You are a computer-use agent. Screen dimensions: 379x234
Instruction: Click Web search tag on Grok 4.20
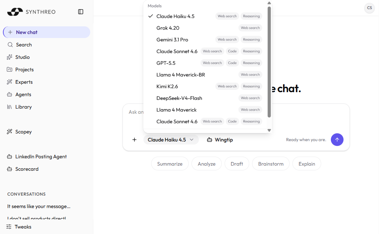click(250, 28)
